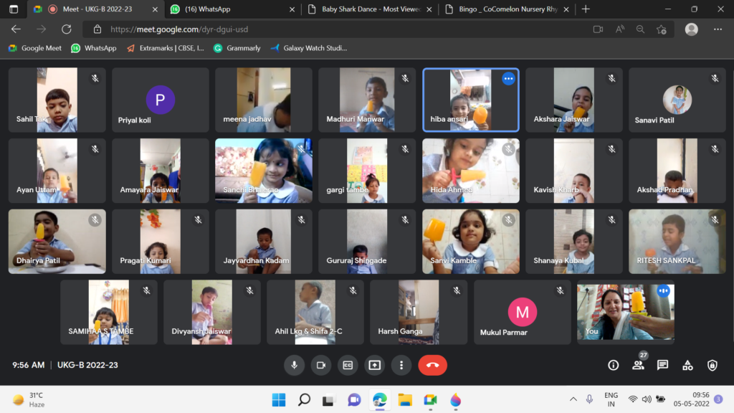Refresh the browser page
The image size is (734, 413).
tap(66, 29)
